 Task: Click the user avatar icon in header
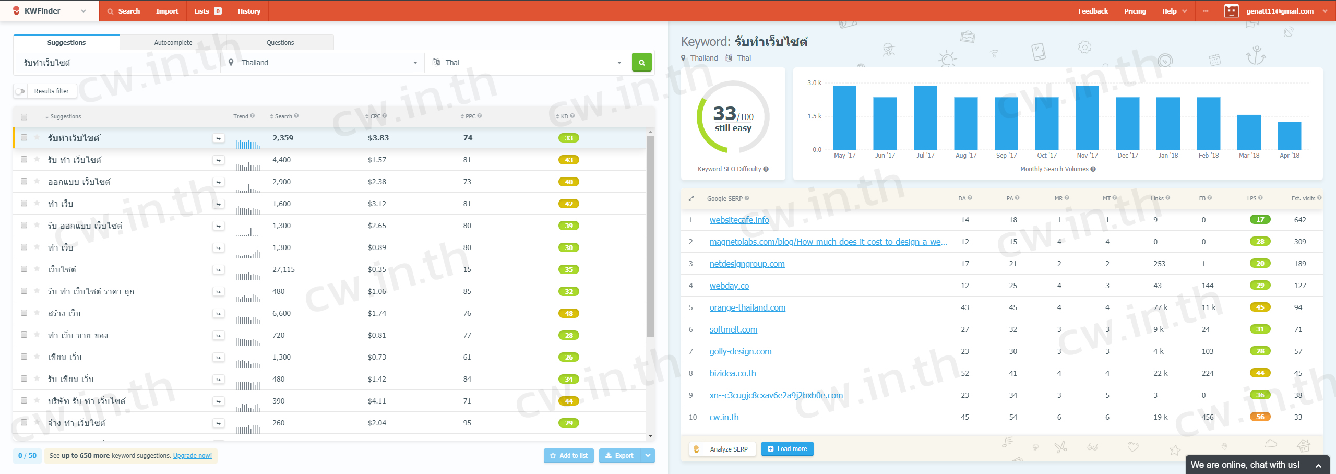(x=1231, y=11)
